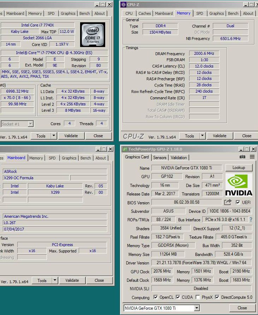Click the BIOS export share icon
Screen dimensions: 258x315
pyautogui.click(x=228, y=202)
